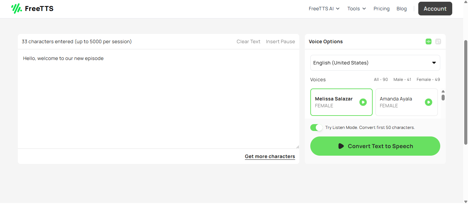468x204 pixels.
Task: Click the FreeTTS logo icon
Action: click(16, 9)
